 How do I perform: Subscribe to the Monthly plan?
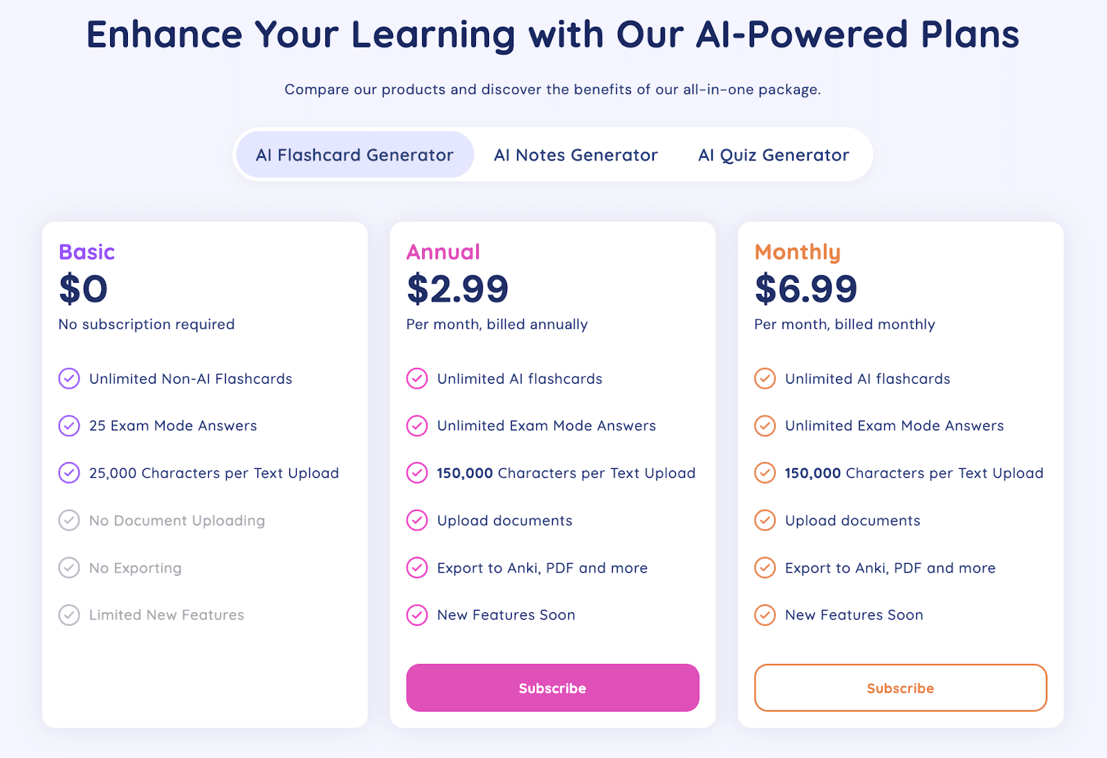point(900,688)
